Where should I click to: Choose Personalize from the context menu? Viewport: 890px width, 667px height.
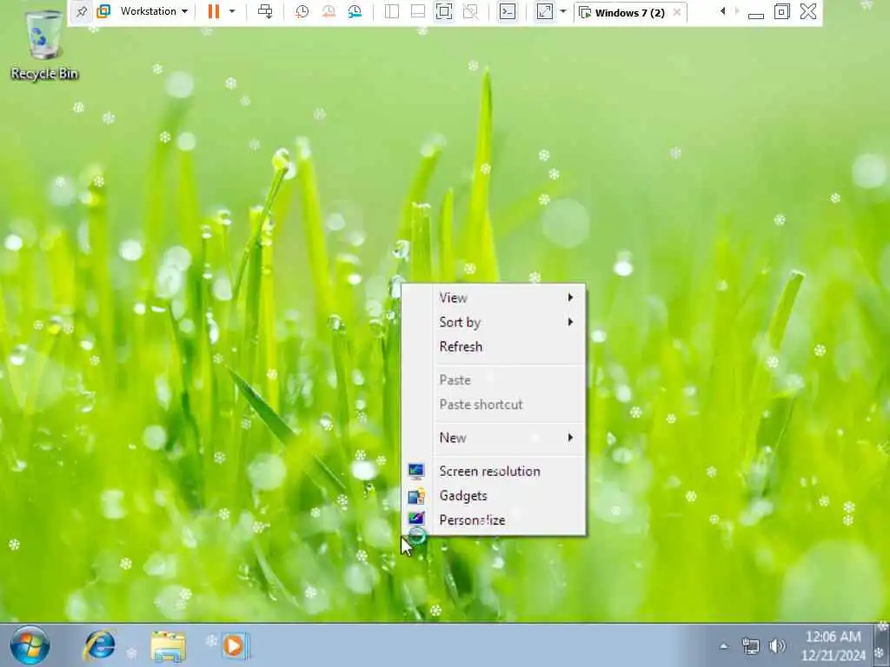click(494, 520)
